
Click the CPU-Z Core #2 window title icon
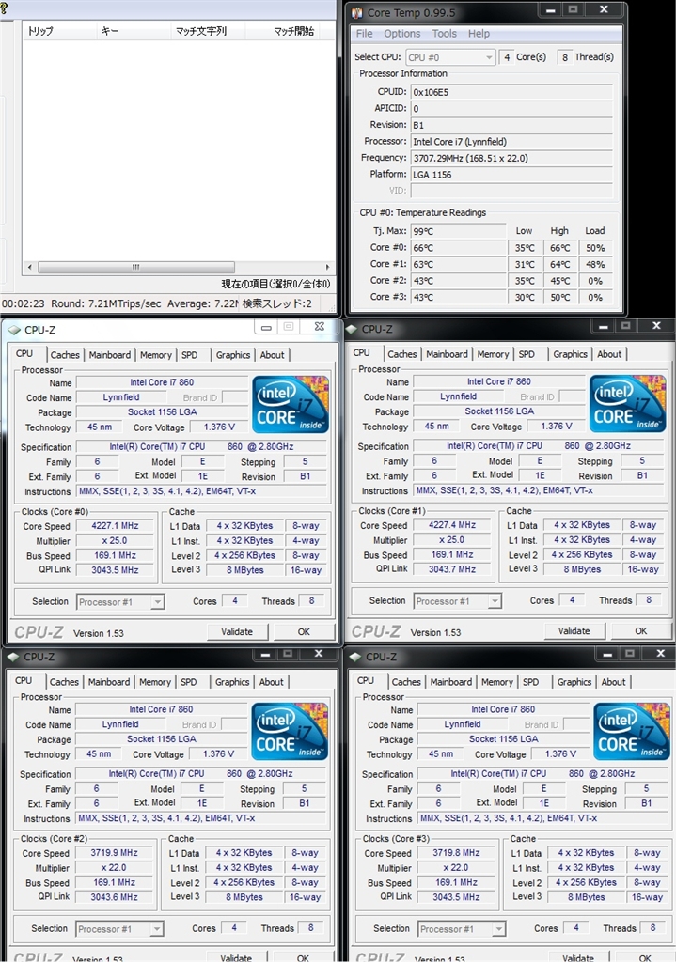[x=13, y=657]
